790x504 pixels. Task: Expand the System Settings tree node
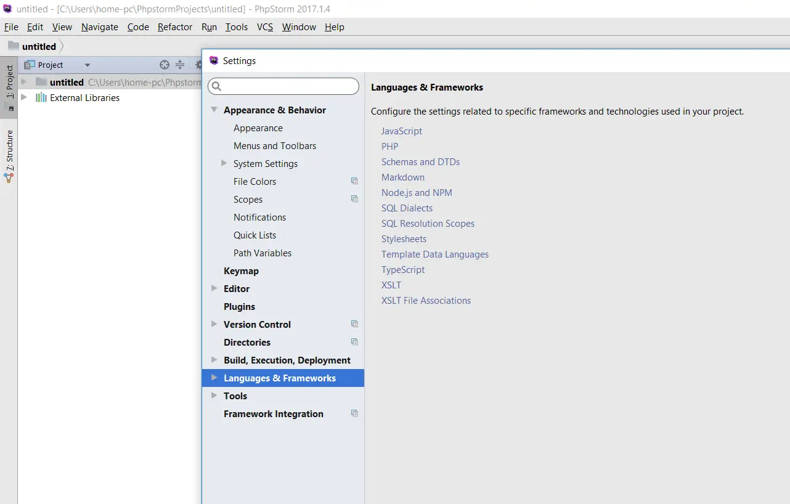(x=224, y=163)
